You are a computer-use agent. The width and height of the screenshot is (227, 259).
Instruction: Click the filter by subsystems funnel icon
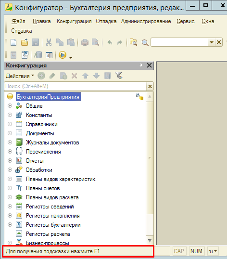tap(119, 76)
